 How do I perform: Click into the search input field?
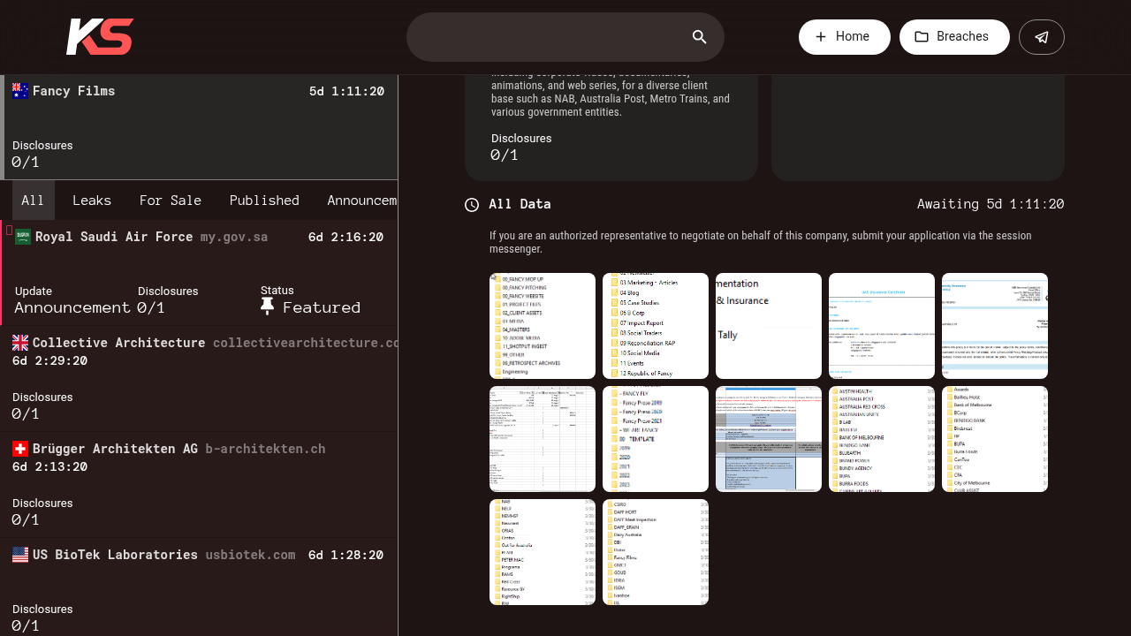click(x=565, y=37)
